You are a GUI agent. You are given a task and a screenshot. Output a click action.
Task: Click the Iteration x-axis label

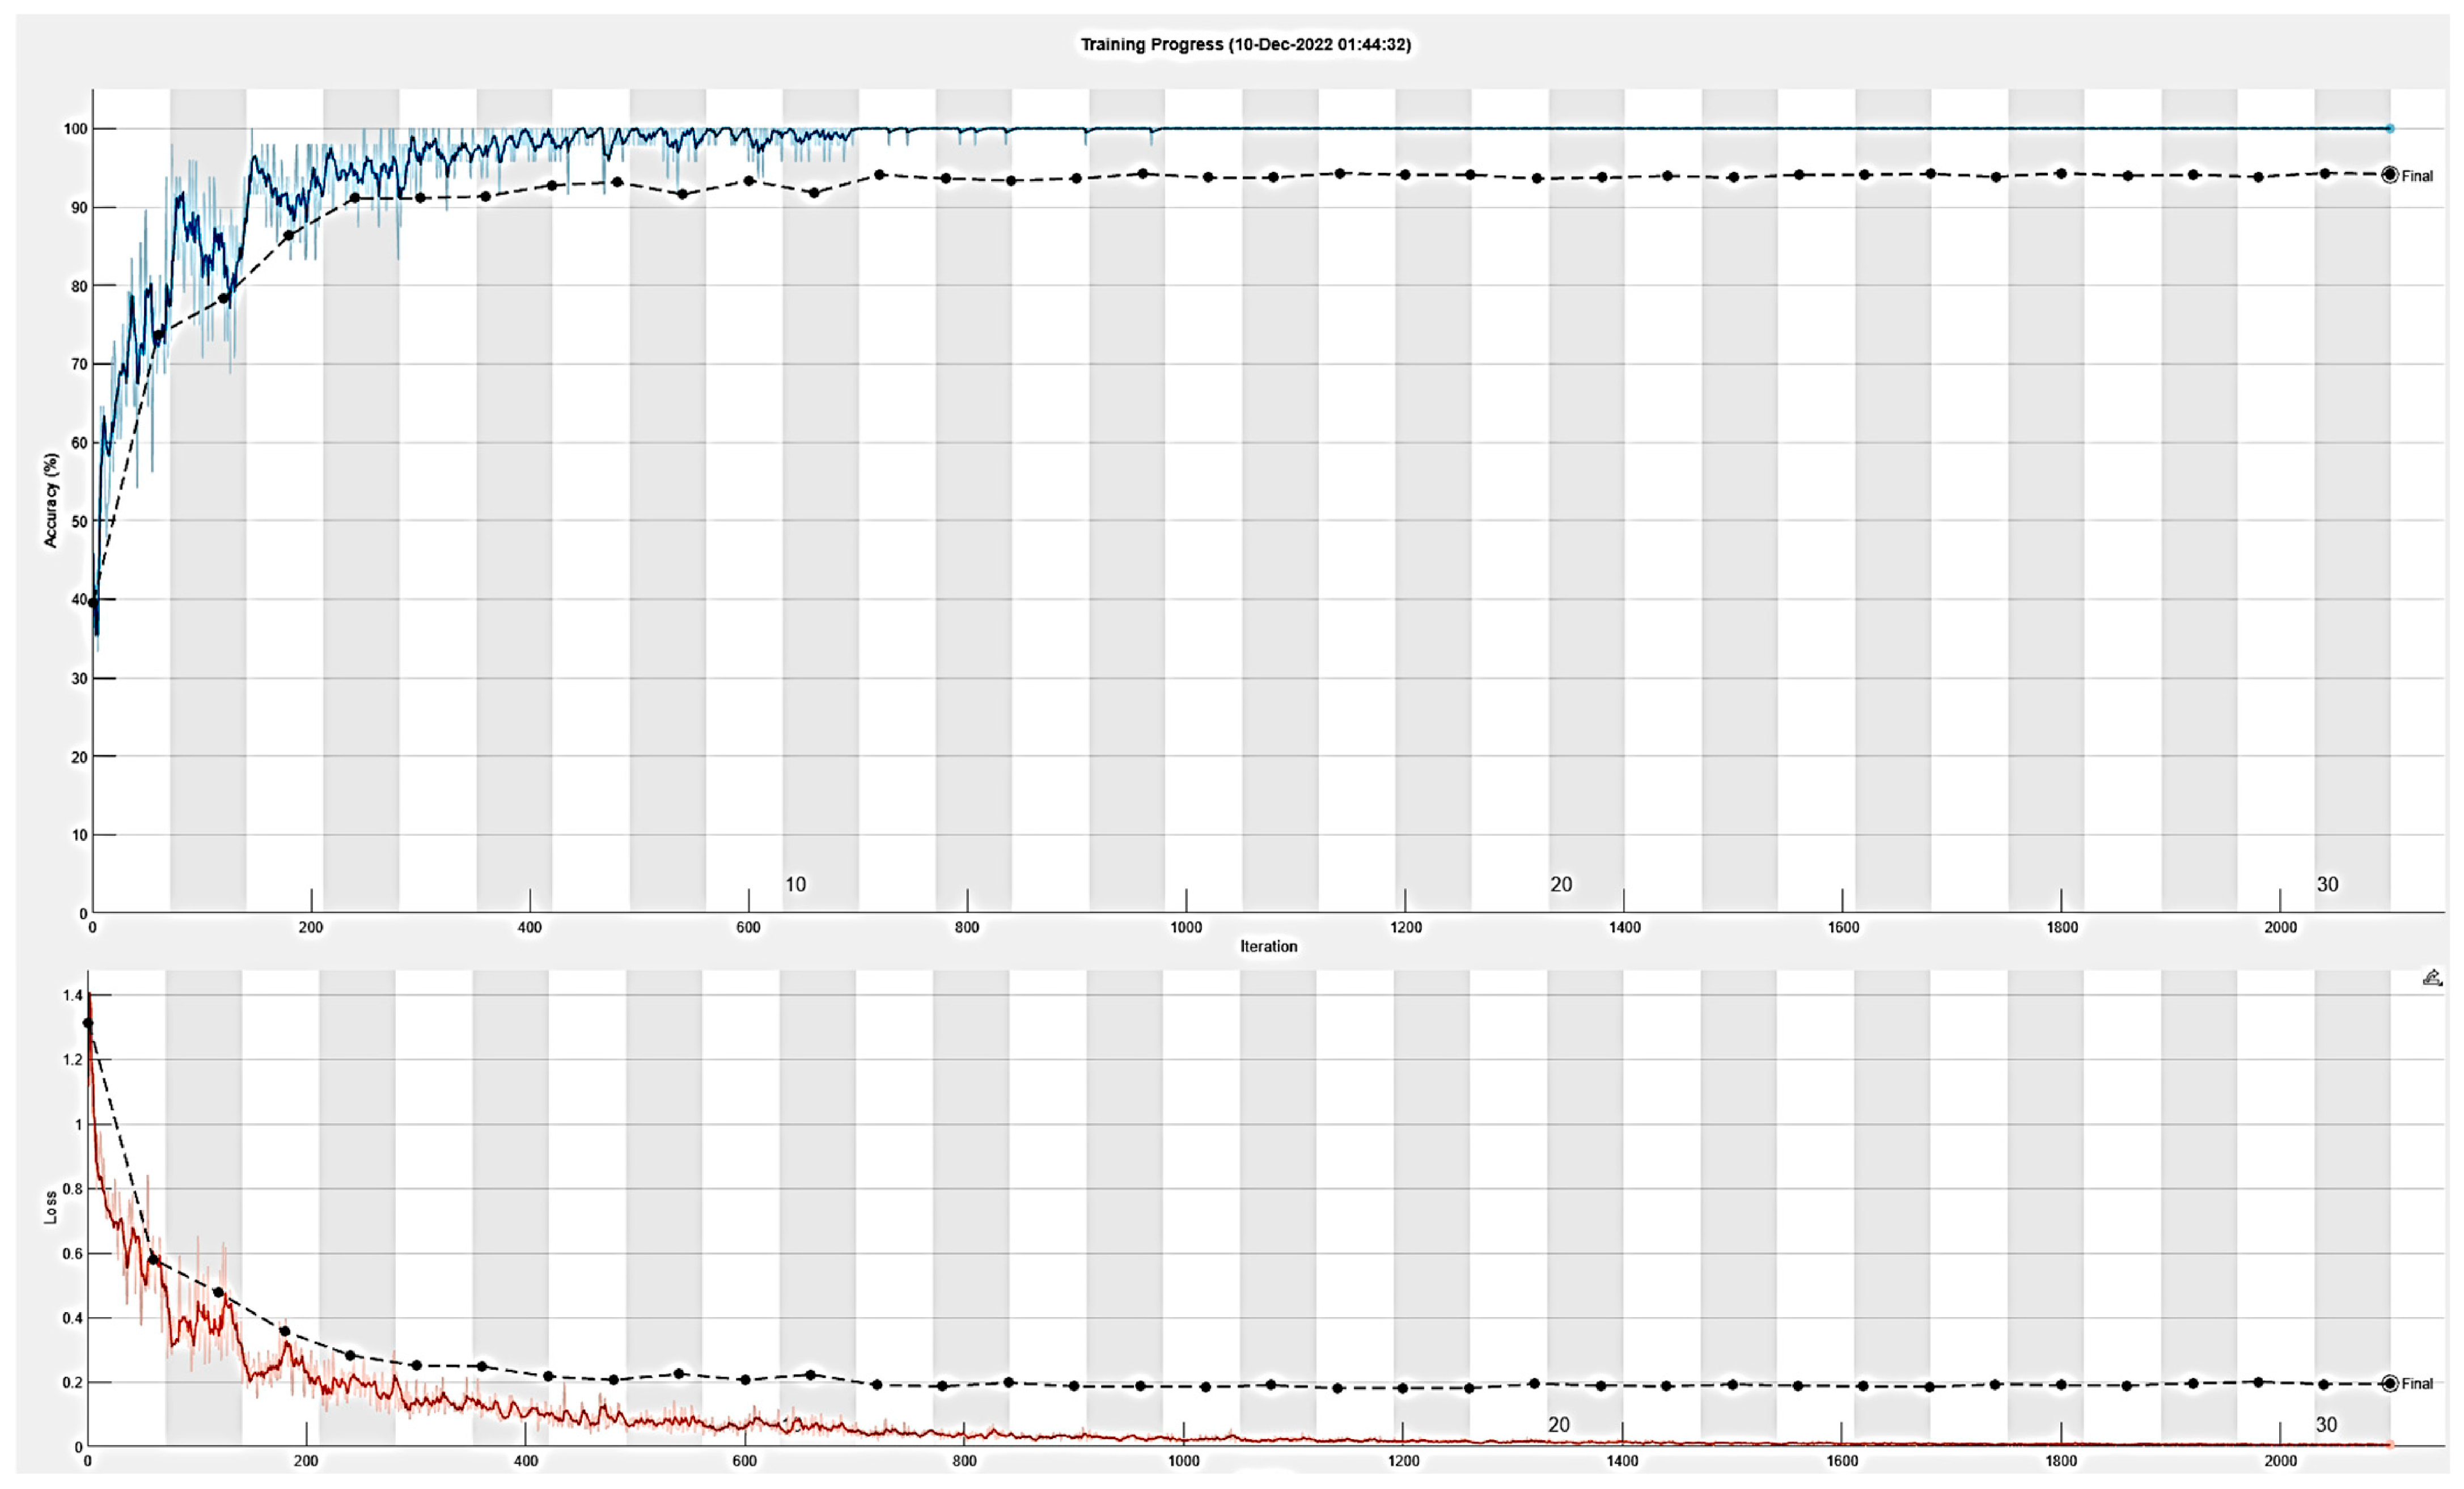tap(1268, 946)
